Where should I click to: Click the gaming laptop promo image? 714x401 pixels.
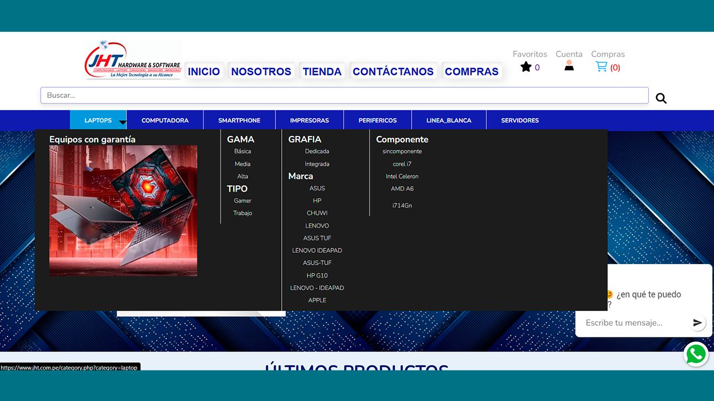(123, 211)
